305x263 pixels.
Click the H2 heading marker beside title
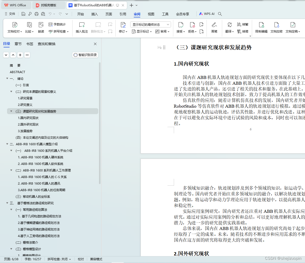[159, 47]
